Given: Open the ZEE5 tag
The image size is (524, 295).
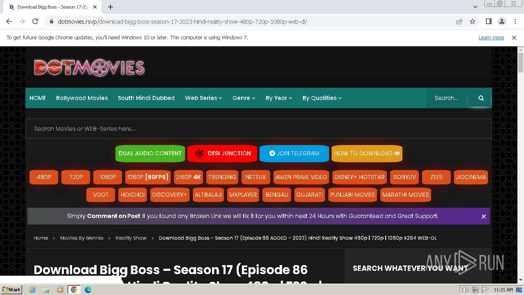Looking at the screenshot, I should pos(436,177).
